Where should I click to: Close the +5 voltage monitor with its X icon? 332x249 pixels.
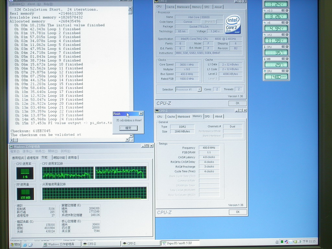tap(287, 22)
